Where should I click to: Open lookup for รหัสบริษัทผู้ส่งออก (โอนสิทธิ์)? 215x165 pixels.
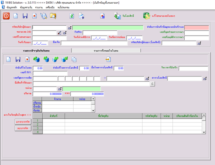coord(199,43)
